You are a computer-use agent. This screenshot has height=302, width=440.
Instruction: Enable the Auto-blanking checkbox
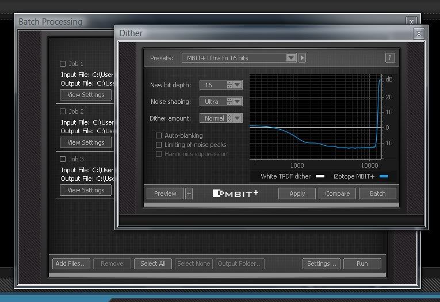(x=159, y=135)
